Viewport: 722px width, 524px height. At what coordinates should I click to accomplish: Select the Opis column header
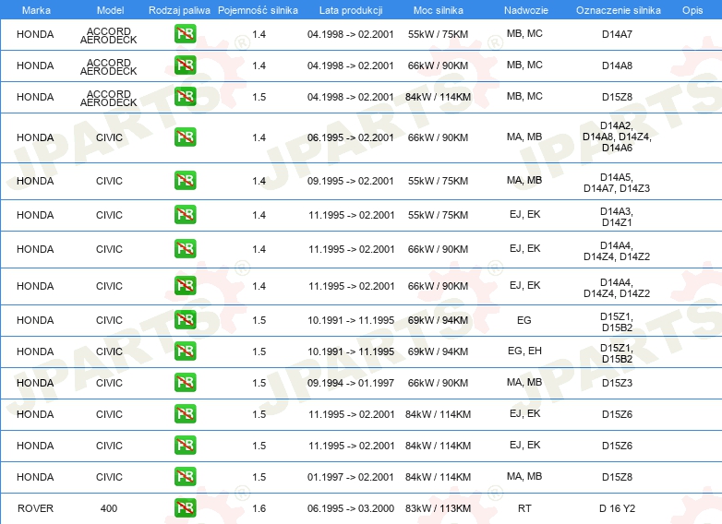(x=692, y=10)
